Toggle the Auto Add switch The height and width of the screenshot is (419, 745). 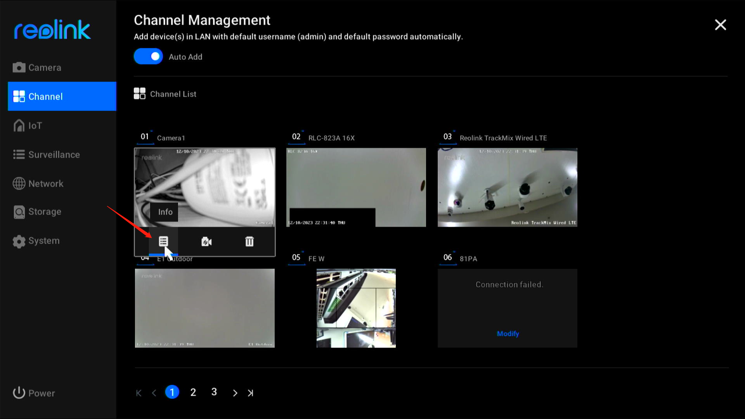(148, 57)
